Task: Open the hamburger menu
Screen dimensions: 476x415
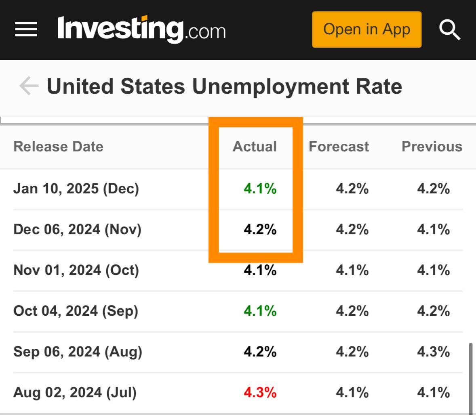Action: (x=26, y=29)
